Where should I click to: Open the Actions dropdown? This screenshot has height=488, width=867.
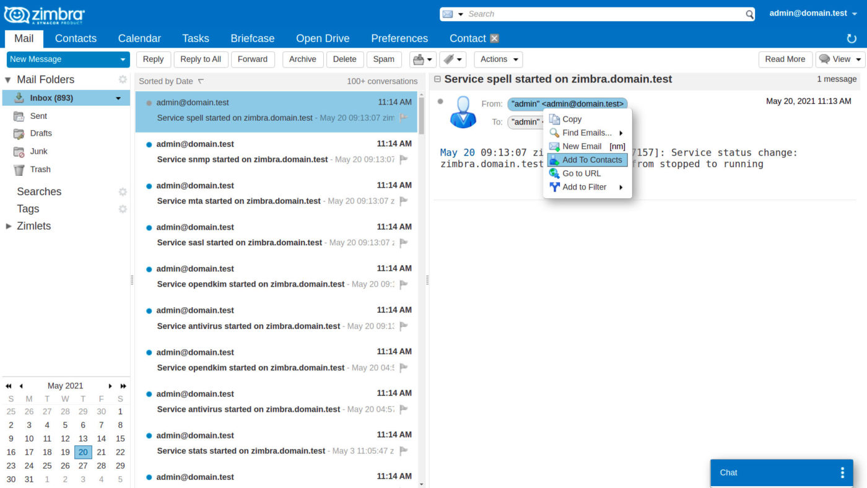498,59
